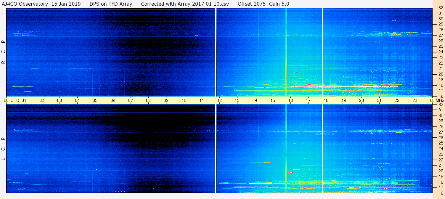The height and width of the screenshot is (199, 445).
Task: Click the 16 MHz tick of LCP panel
Action: click(x=441, y=193)
